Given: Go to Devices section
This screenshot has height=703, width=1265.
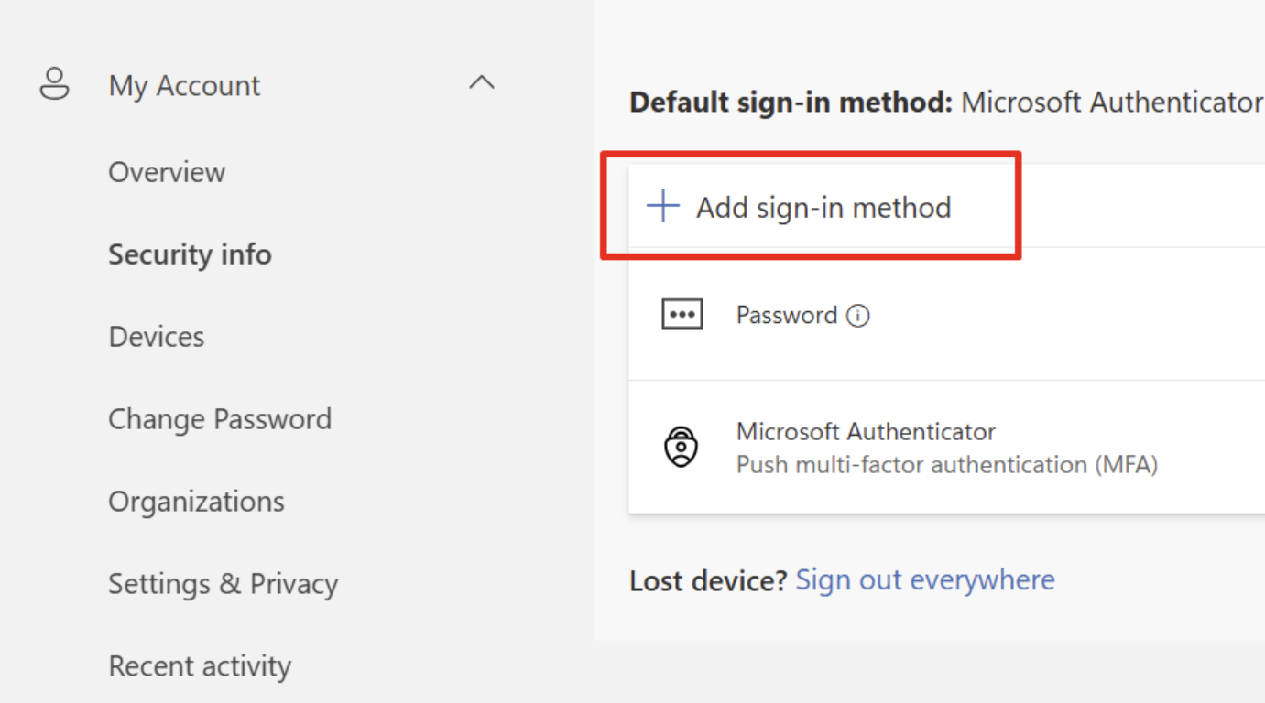Looking at the screenshot, I should tap(157, 337).
